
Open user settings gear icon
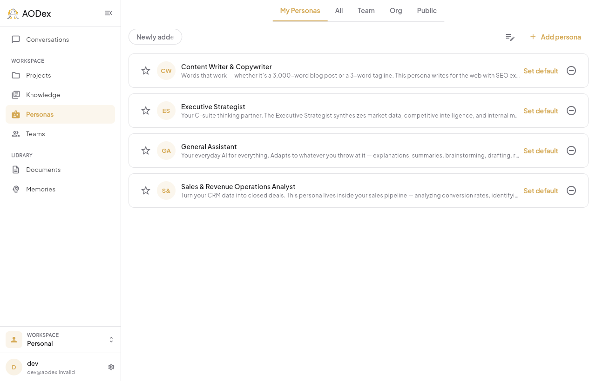click(111, 367)
